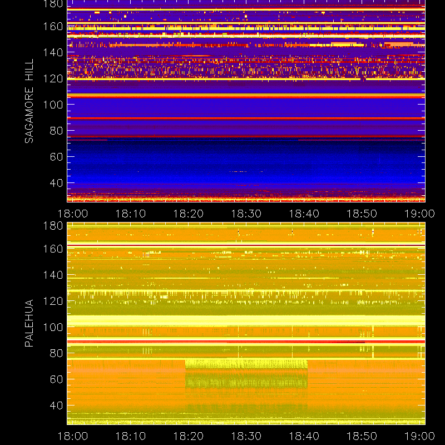Click the PALEHUA axis title

(x=29, y=323)
